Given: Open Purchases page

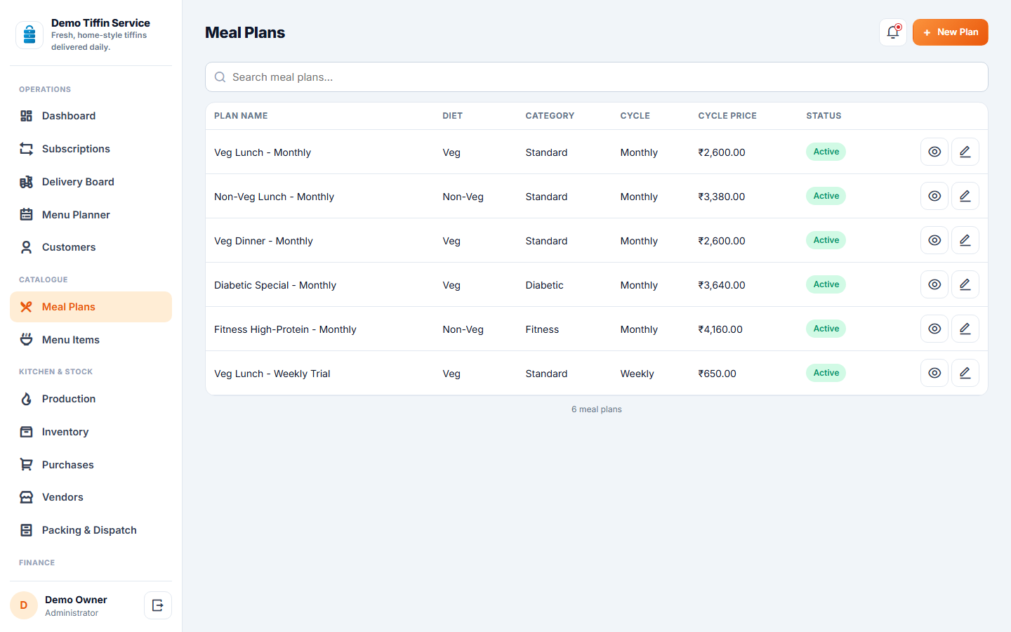Looking at the screenshot, I should tap(91, 465).
